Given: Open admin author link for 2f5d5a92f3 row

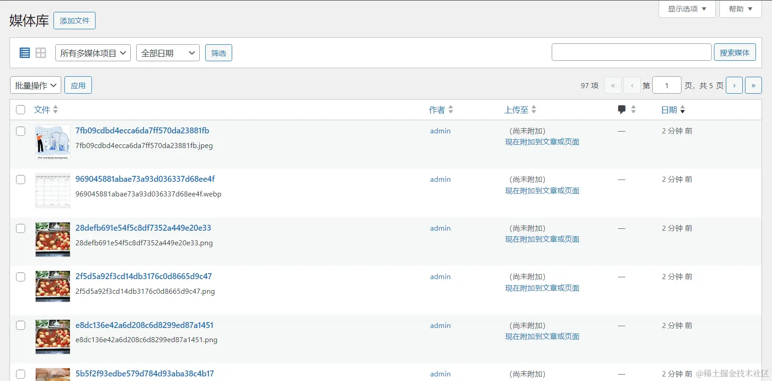Looking at the screenshot, I should [x=440, y=277].
